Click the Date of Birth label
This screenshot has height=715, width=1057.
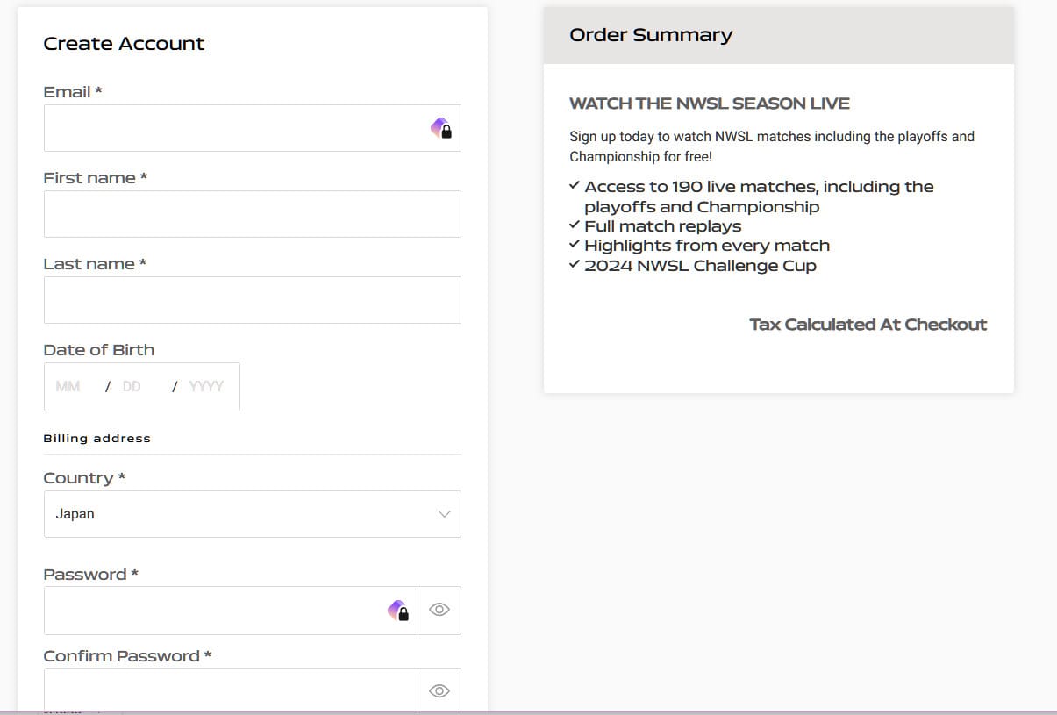click(x=99, y=350)
